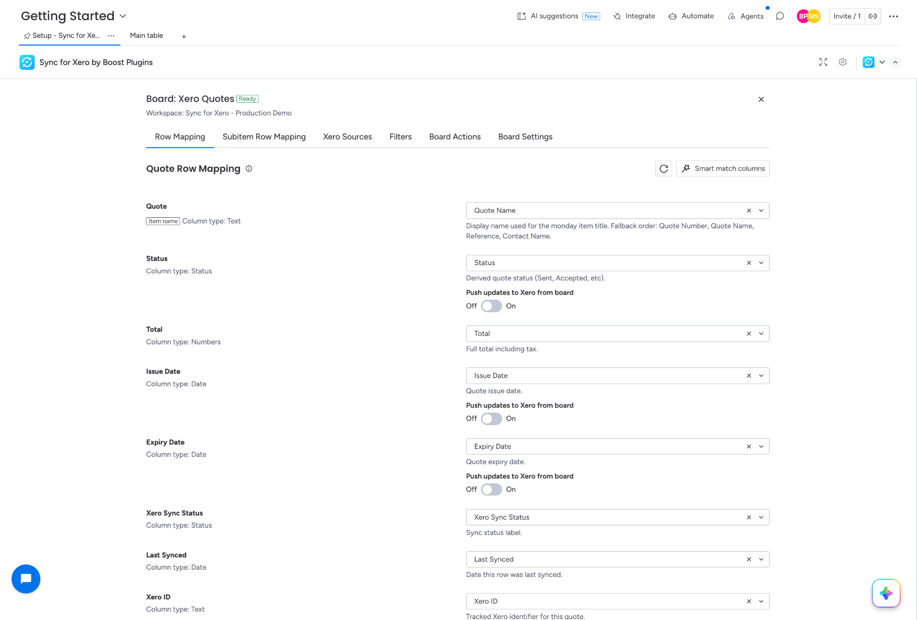Image resolution: width=917 pixels, height=620 pixels.
Task: Click the Item name tag label
Action: pos(163,221)
